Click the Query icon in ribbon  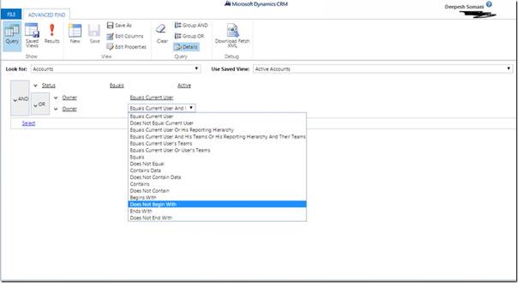[x=11, y=34]
